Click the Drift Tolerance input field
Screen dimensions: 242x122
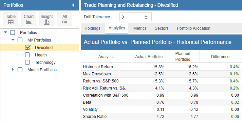tap(135, 17)
